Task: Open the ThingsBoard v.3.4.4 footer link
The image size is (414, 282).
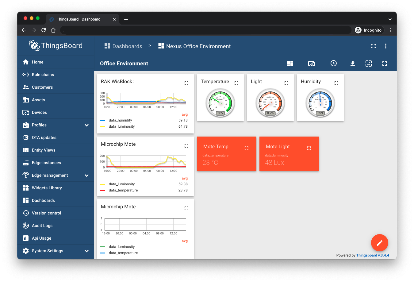Action: coord(372,255)
